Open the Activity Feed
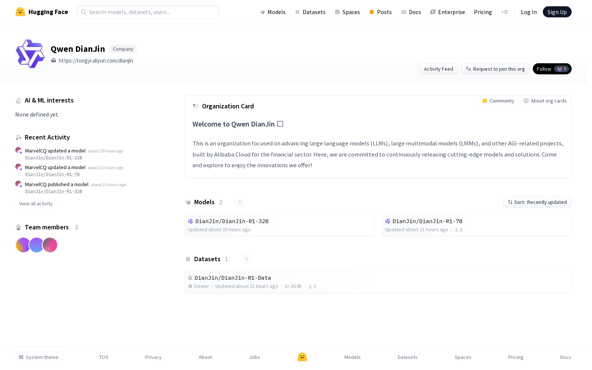The height and width of the screenshot is (370, 592). click(438, 69)
